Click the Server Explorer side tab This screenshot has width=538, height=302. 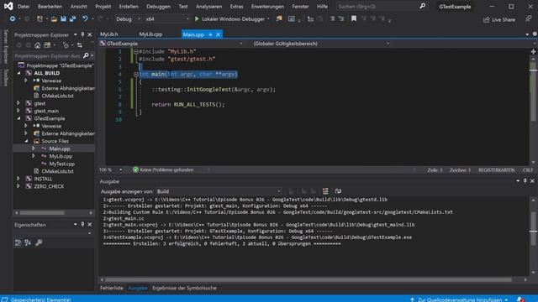click(x=6, y=47)
